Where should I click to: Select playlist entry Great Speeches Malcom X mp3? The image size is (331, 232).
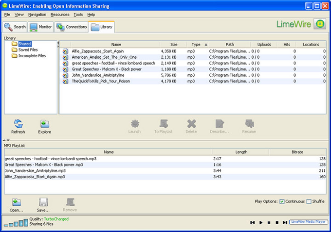[165, 165]
